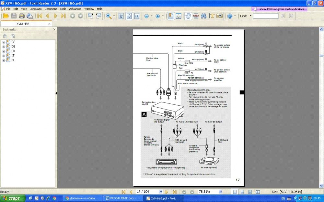Viewport: 324px width, 202px height.
Task: Toggle the Hand tool
Action: 188,16
